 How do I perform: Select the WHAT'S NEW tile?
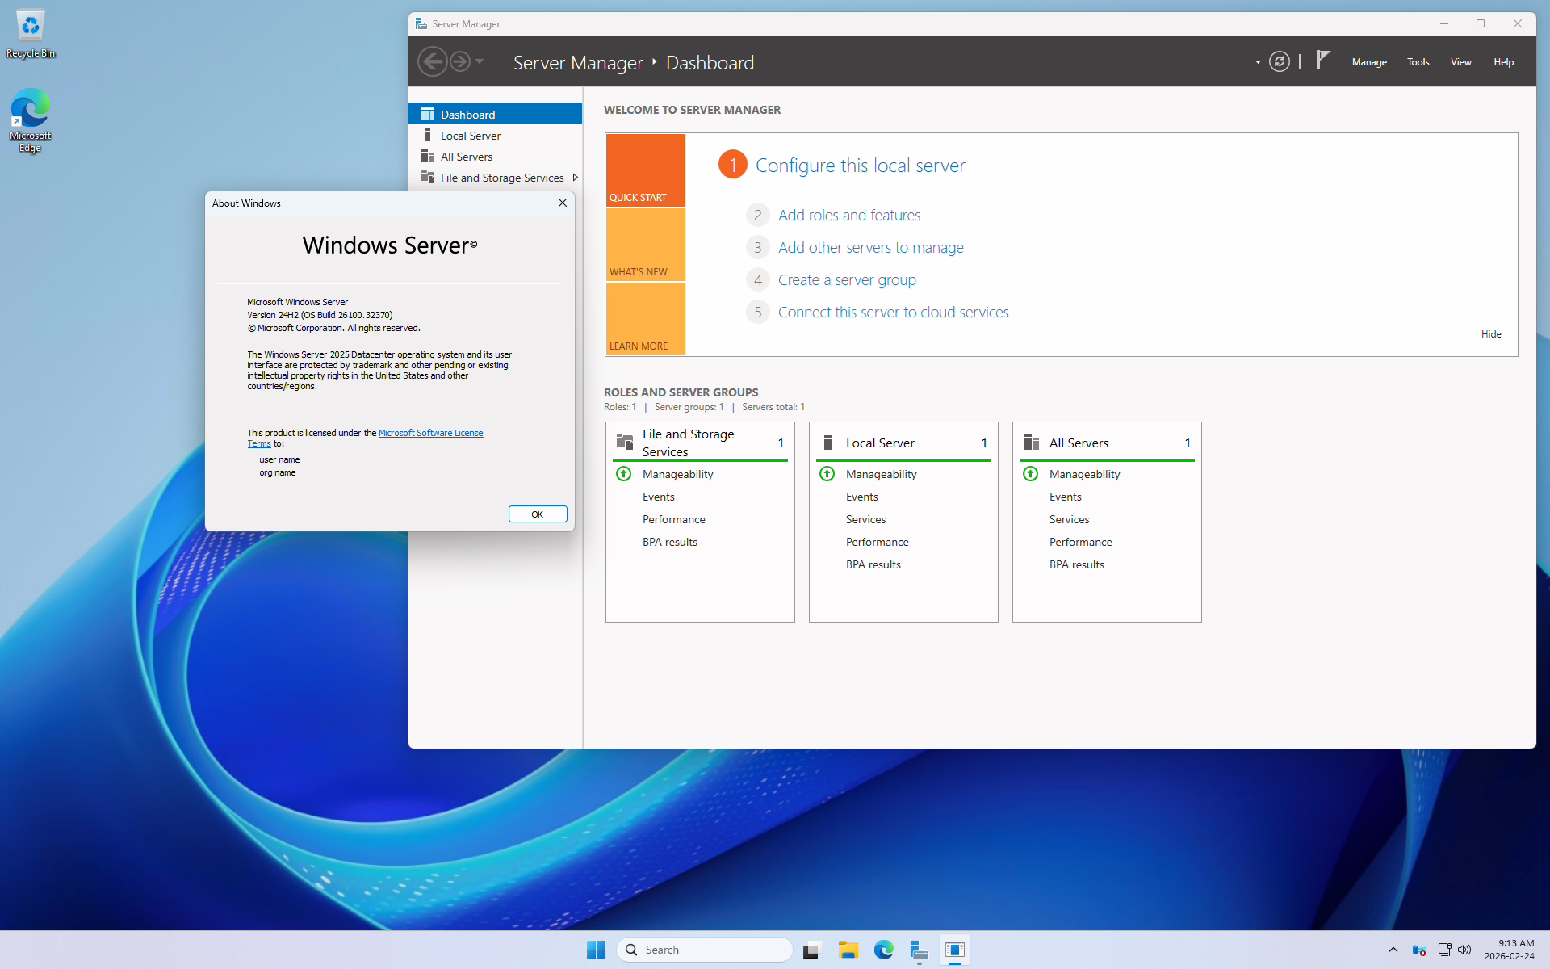coord(645,245)
